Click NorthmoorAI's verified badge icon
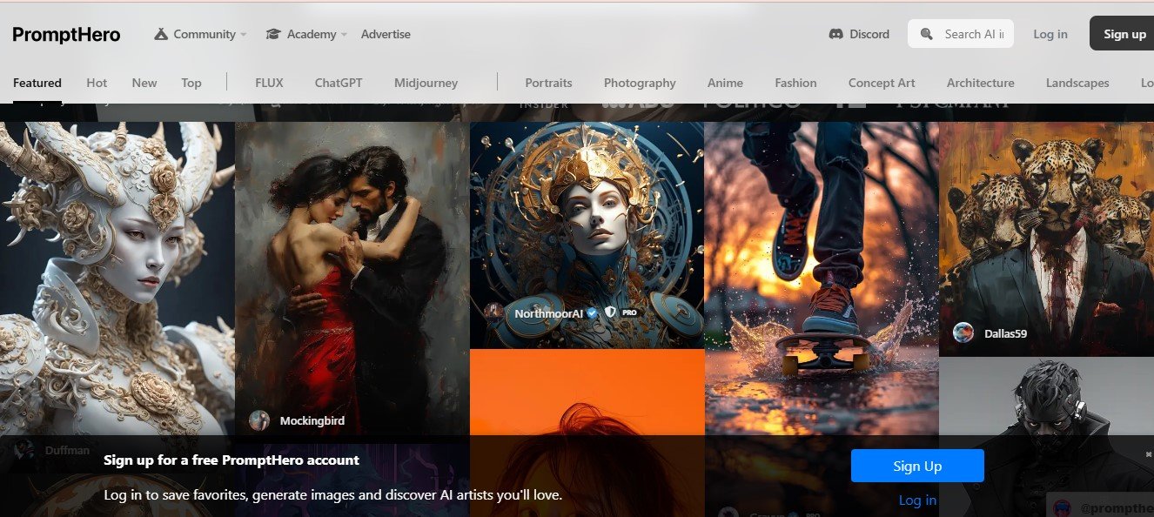1154x517 pixels. (x=592, y=313)
